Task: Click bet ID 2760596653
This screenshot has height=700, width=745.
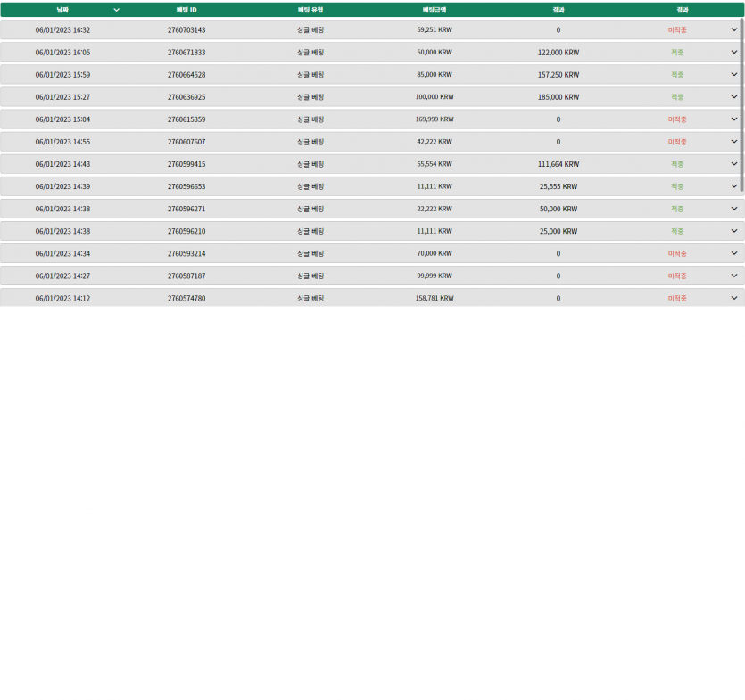Action: 186,186
